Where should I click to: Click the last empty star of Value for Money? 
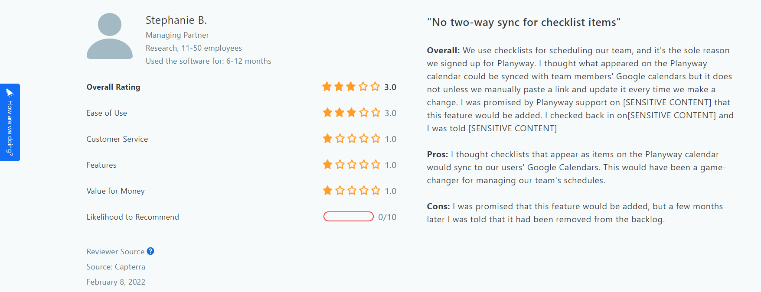pyautogui.click(x=375, y=191)
